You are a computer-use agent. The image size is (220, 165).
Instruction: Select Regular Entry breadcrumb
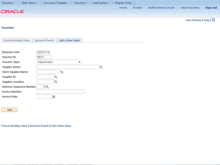pos(123,3)
